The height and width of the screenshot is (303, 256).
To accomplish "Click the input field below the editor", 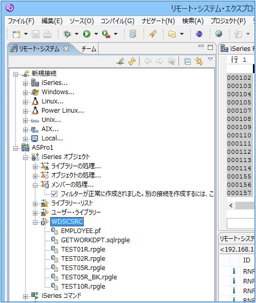I will (x=241, y=224).
